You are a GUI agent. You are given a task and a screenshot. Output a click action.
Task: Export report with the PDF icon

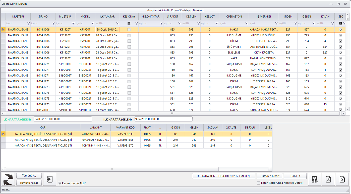click(328, 179)
